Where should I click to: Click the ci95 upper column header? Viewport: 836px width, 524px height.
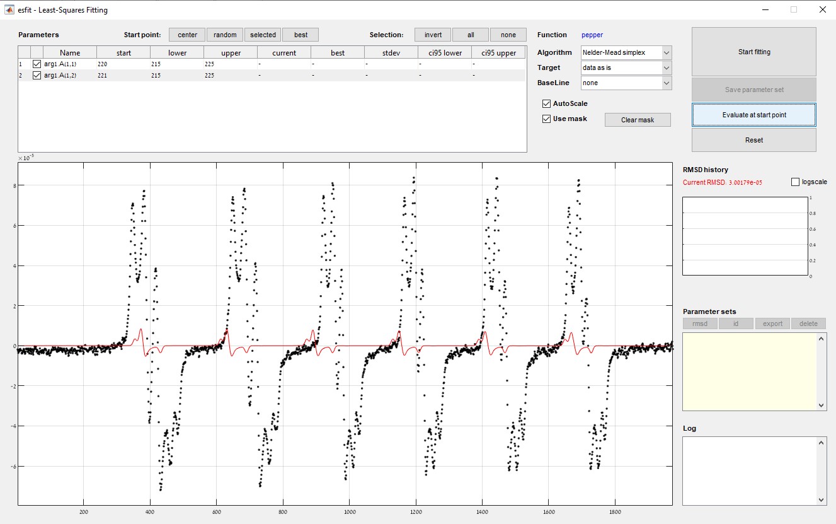tap(498, 52)
